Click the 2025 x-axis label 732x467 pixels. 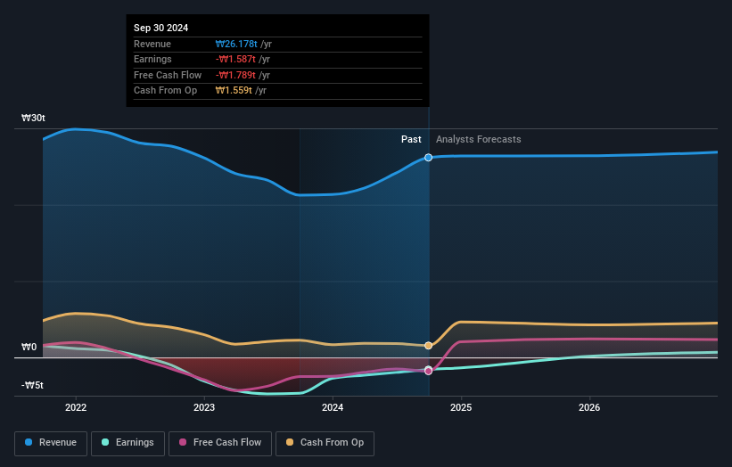click(x=461, y=407)
